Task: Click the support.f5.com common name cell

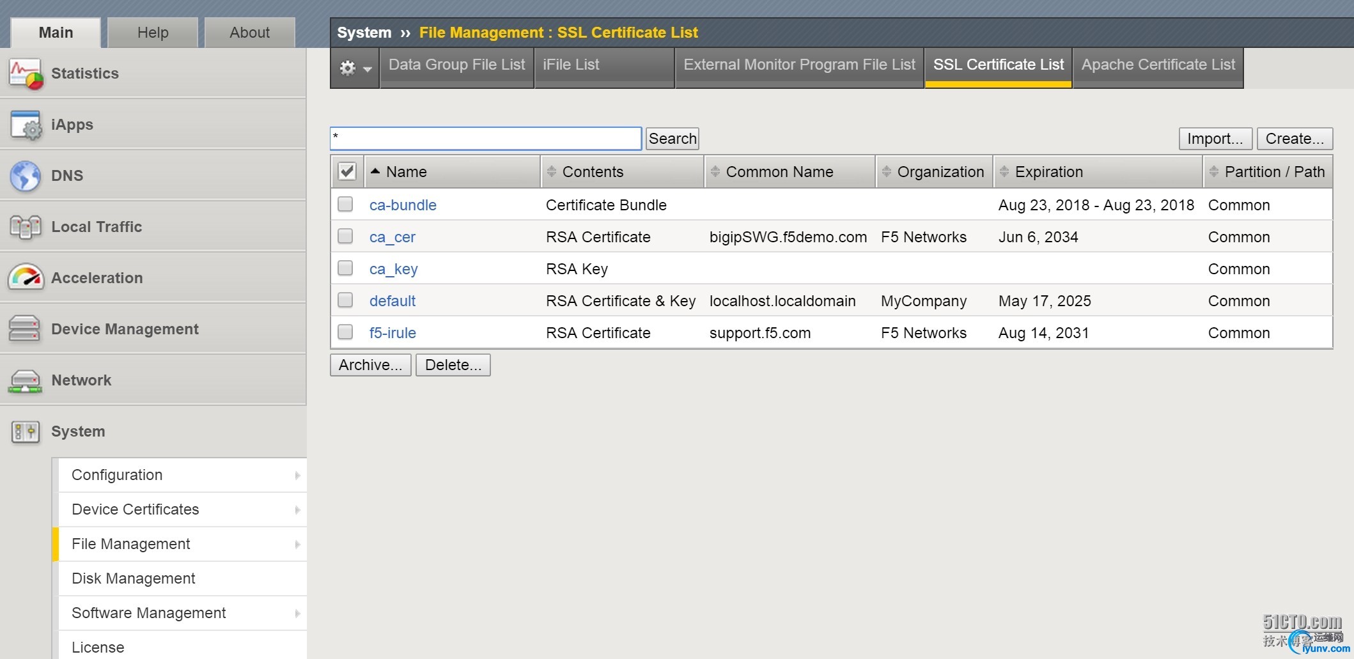Action: tap(760, 333)
